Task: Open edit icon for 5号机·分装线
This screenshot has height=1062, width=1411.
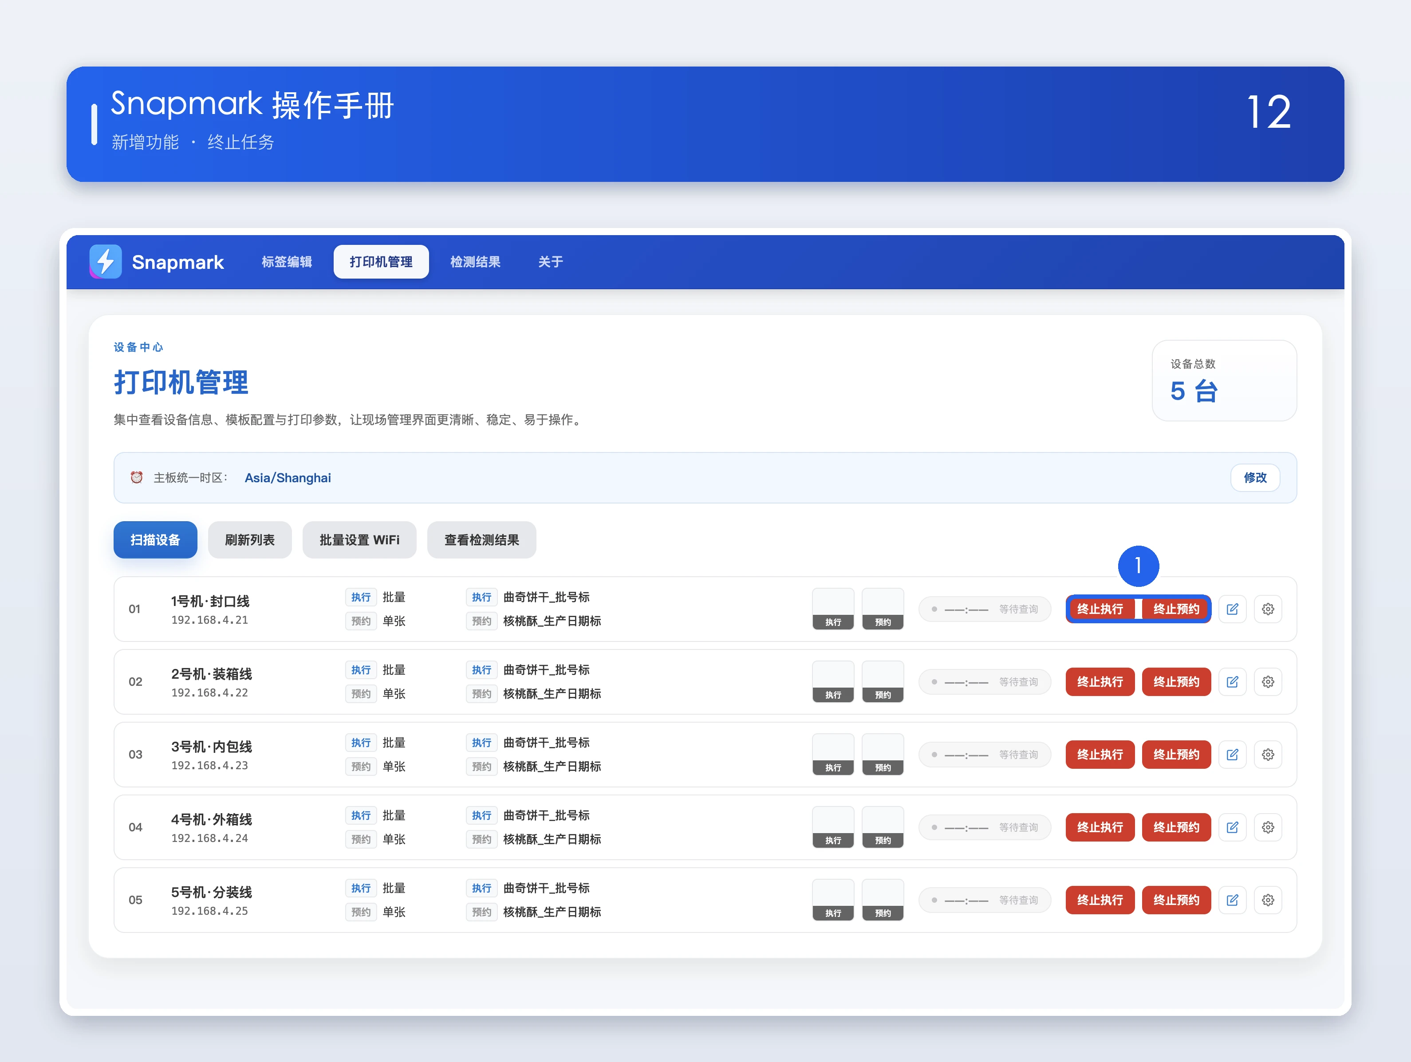Action: pos(1232,900)
